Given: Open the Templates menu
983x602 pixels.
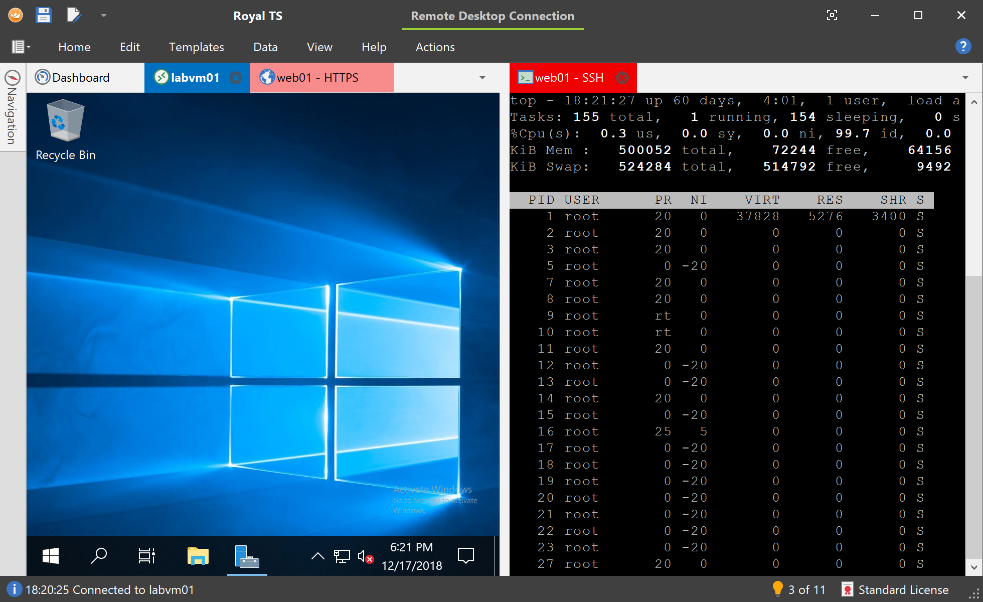Looking at the screenshot, I should [x=196, y=47].
